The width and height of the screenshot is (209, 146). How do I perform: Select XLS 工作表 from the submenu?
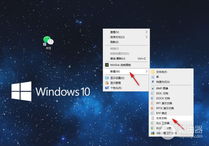[164, 123]
